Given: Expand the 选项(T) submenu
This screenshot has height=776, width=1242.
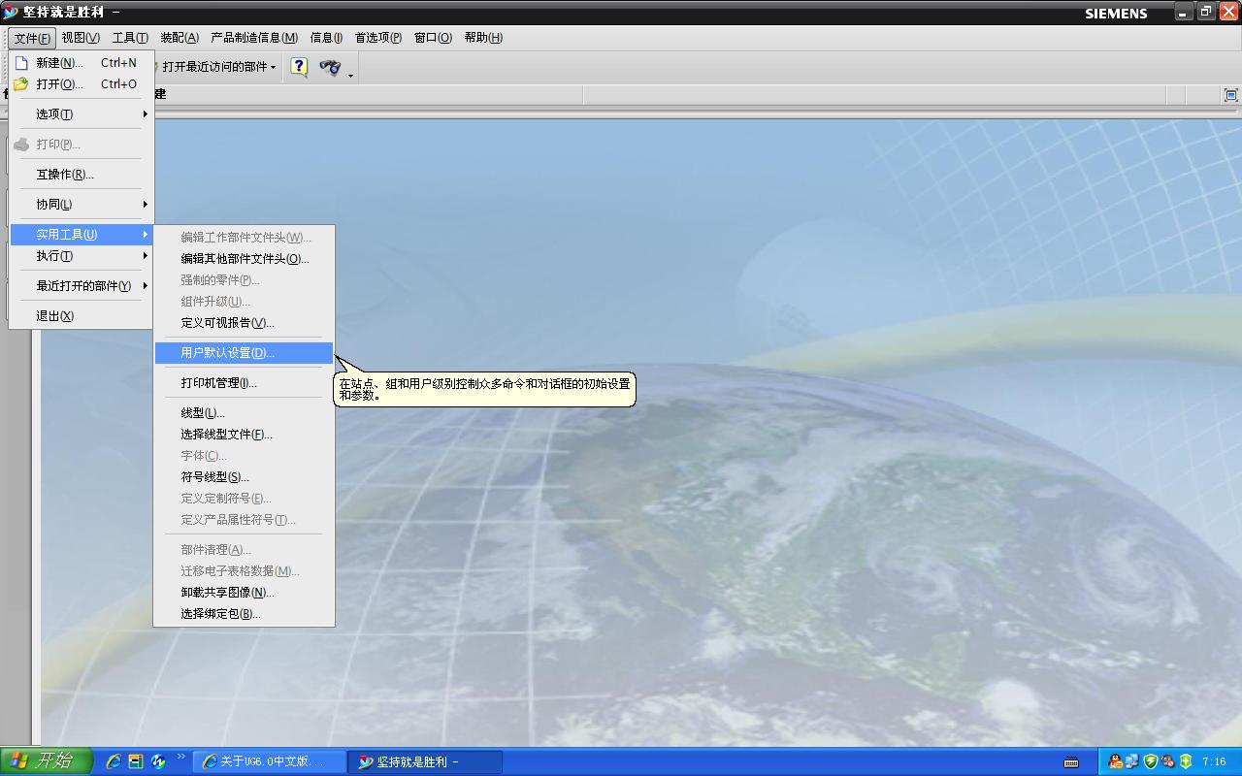Looking at the screenshot, I should coord(82,113).
